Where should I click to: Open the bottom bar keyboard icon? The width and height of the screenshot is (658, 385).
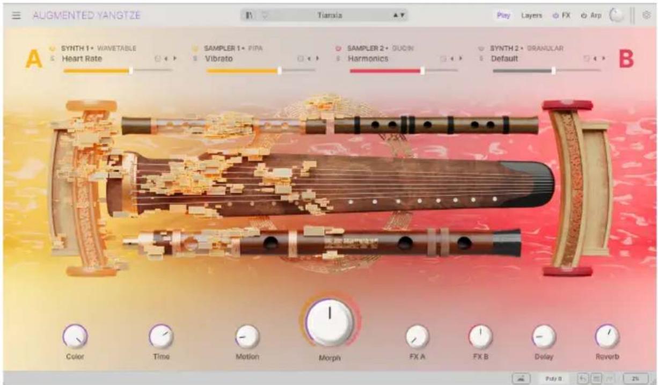coord(521,378)
